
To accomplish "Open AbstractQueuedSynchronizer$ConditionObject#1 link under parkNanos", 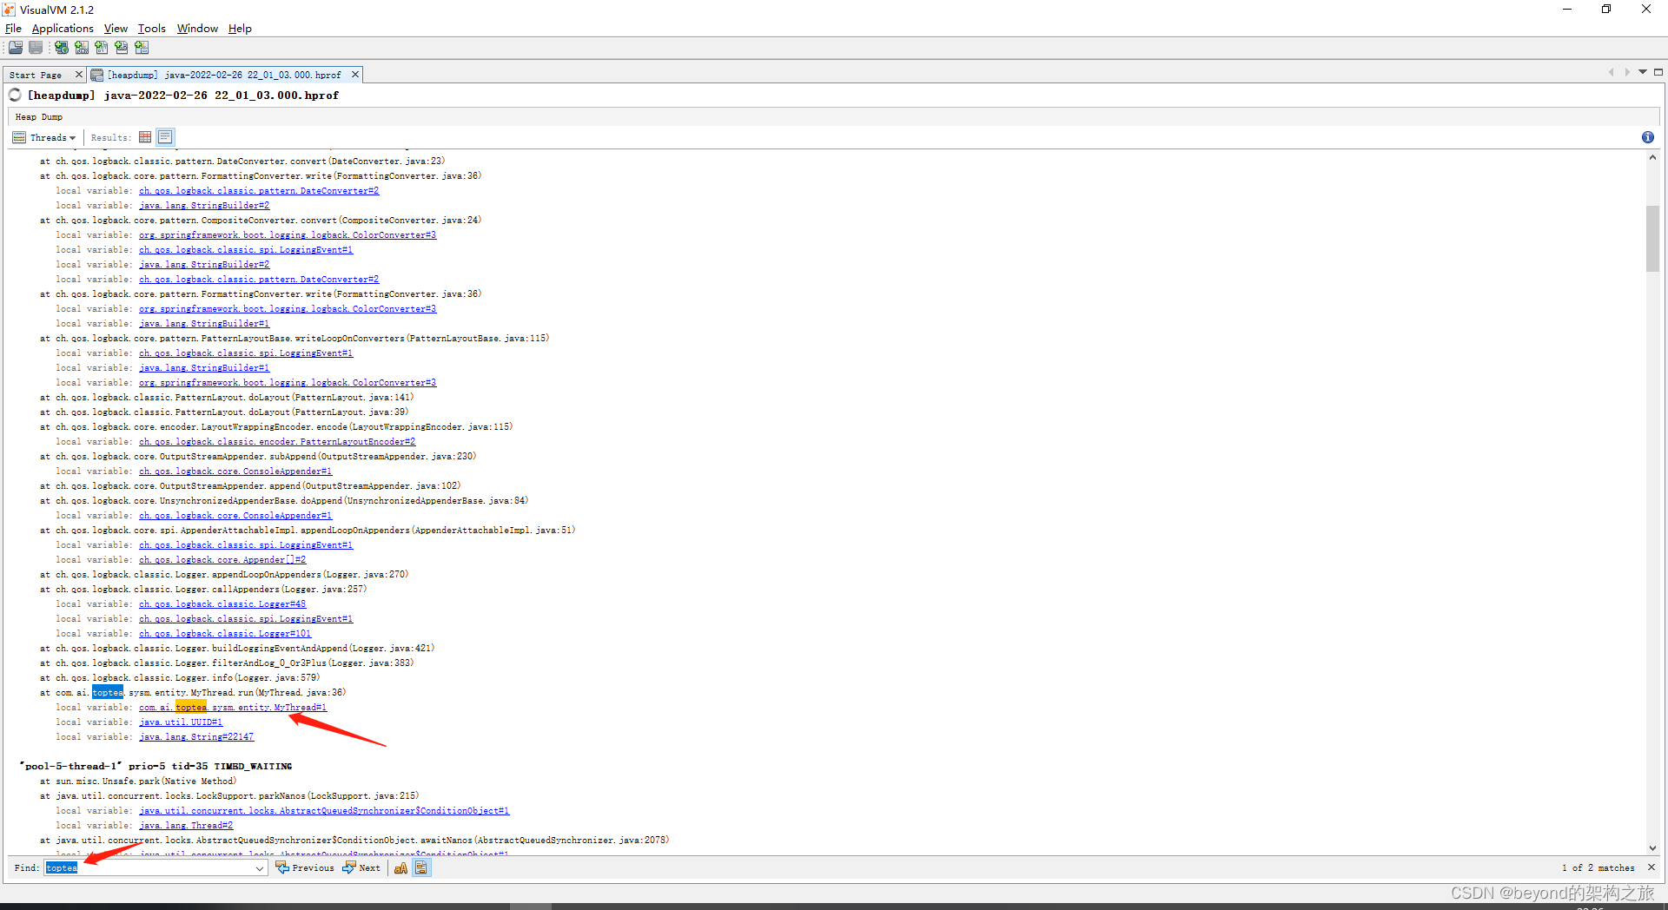I will point(324,811).
